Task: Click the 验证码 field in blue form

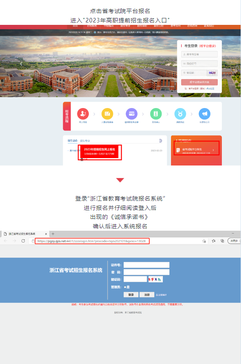Action: point(135,279)
